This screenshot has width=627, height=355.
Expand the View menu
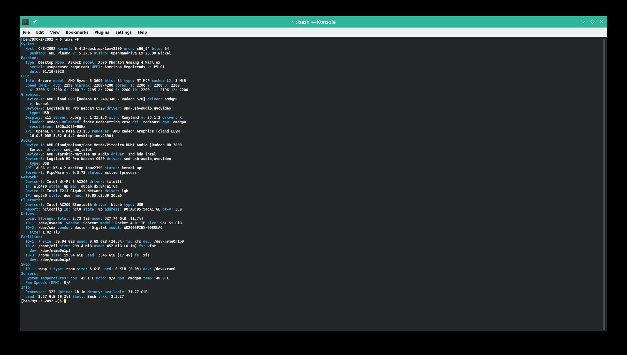pyautogui.click(x=55, y=32)
